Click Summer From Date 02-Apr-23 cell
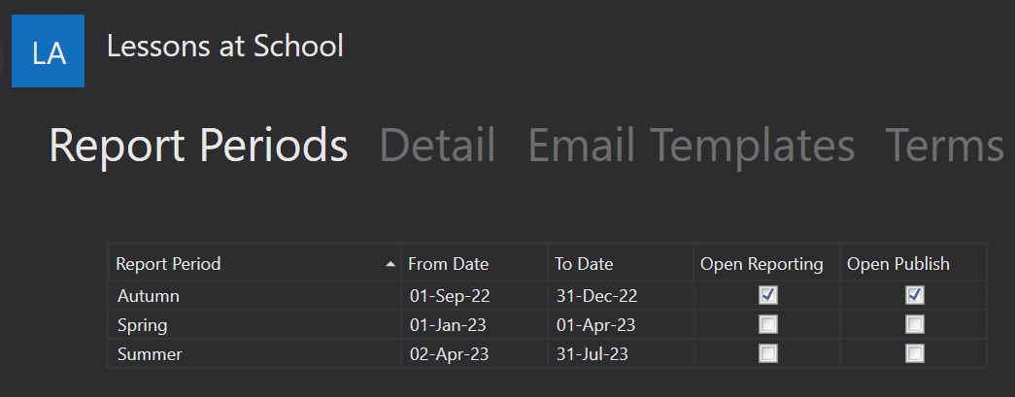The image size is (1015, 397). (x=475, y=353)
